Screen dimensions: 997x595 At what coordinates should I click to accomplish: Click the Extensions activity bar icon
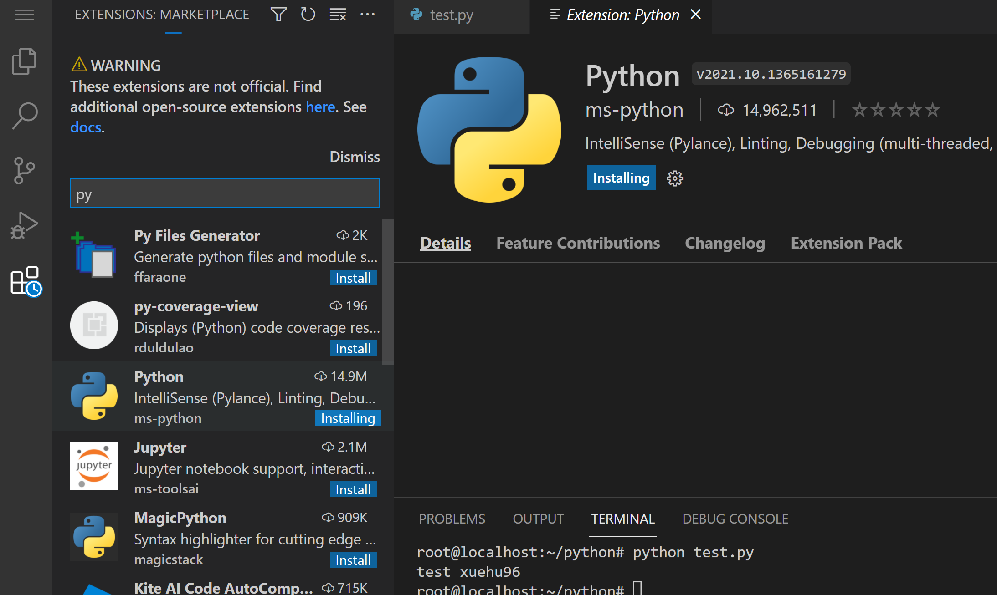coord(26,281)
